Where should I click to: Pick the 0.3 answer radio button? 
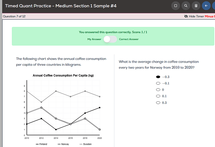point(158,103)
